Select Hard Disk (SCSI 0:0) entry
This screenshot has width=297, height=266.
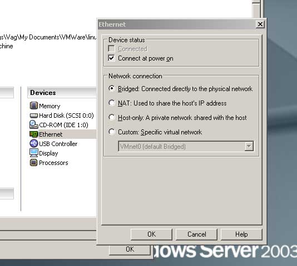point(66,116)
